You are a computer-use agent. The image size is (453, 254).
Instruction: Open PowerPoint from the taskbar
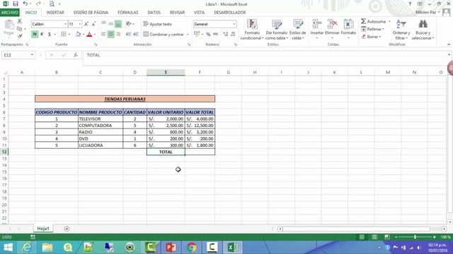(171, 247)
